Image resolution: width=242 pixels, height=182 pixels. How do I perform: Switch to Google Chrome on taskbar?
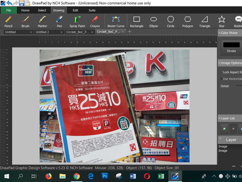pos(77,176)
